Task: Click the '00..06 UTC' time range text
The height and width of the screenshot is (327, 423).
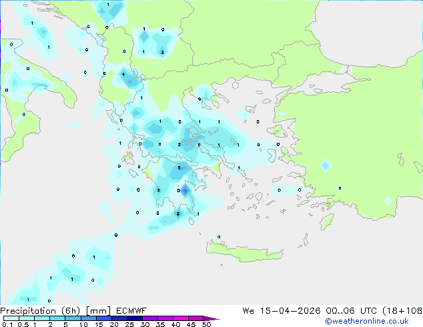Action: pos(351,311)
